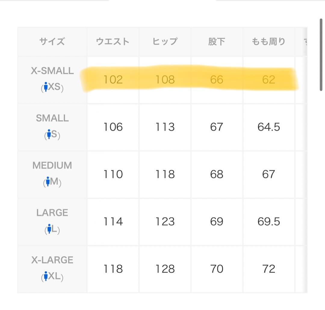
Task: Select the もも周り column header
Action: point(268,41)
